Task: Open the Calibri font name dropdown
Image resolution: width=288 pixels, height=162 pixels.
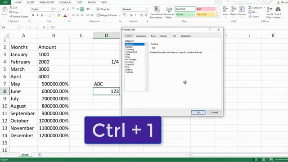Action: (x=51, y=9)
